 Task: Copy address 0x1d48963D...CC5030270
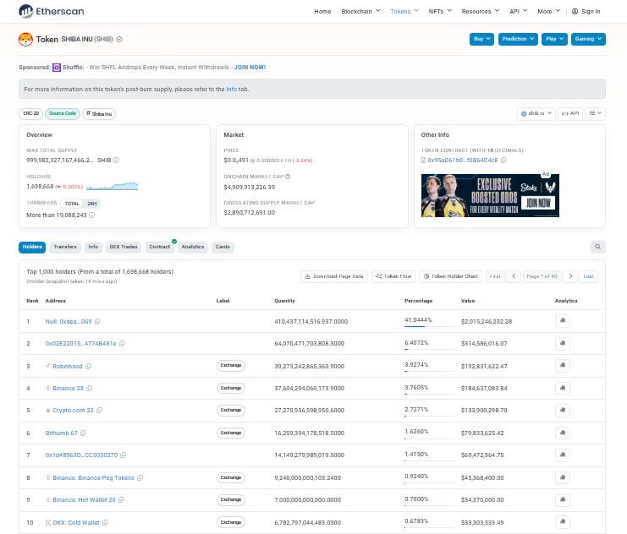(x=124, y=455)
